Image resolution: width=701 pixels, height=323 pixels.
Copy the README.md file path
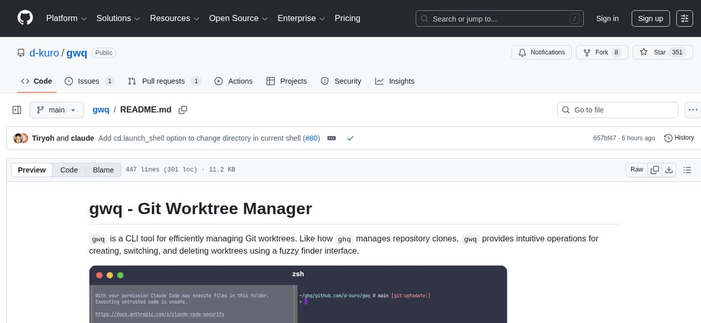[x=183, y=110]
